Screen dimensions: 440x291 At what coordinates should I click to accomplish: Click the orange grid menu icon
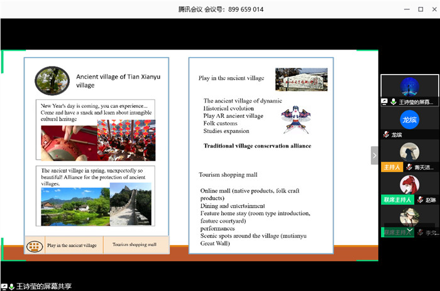click(x=34, y=245)
